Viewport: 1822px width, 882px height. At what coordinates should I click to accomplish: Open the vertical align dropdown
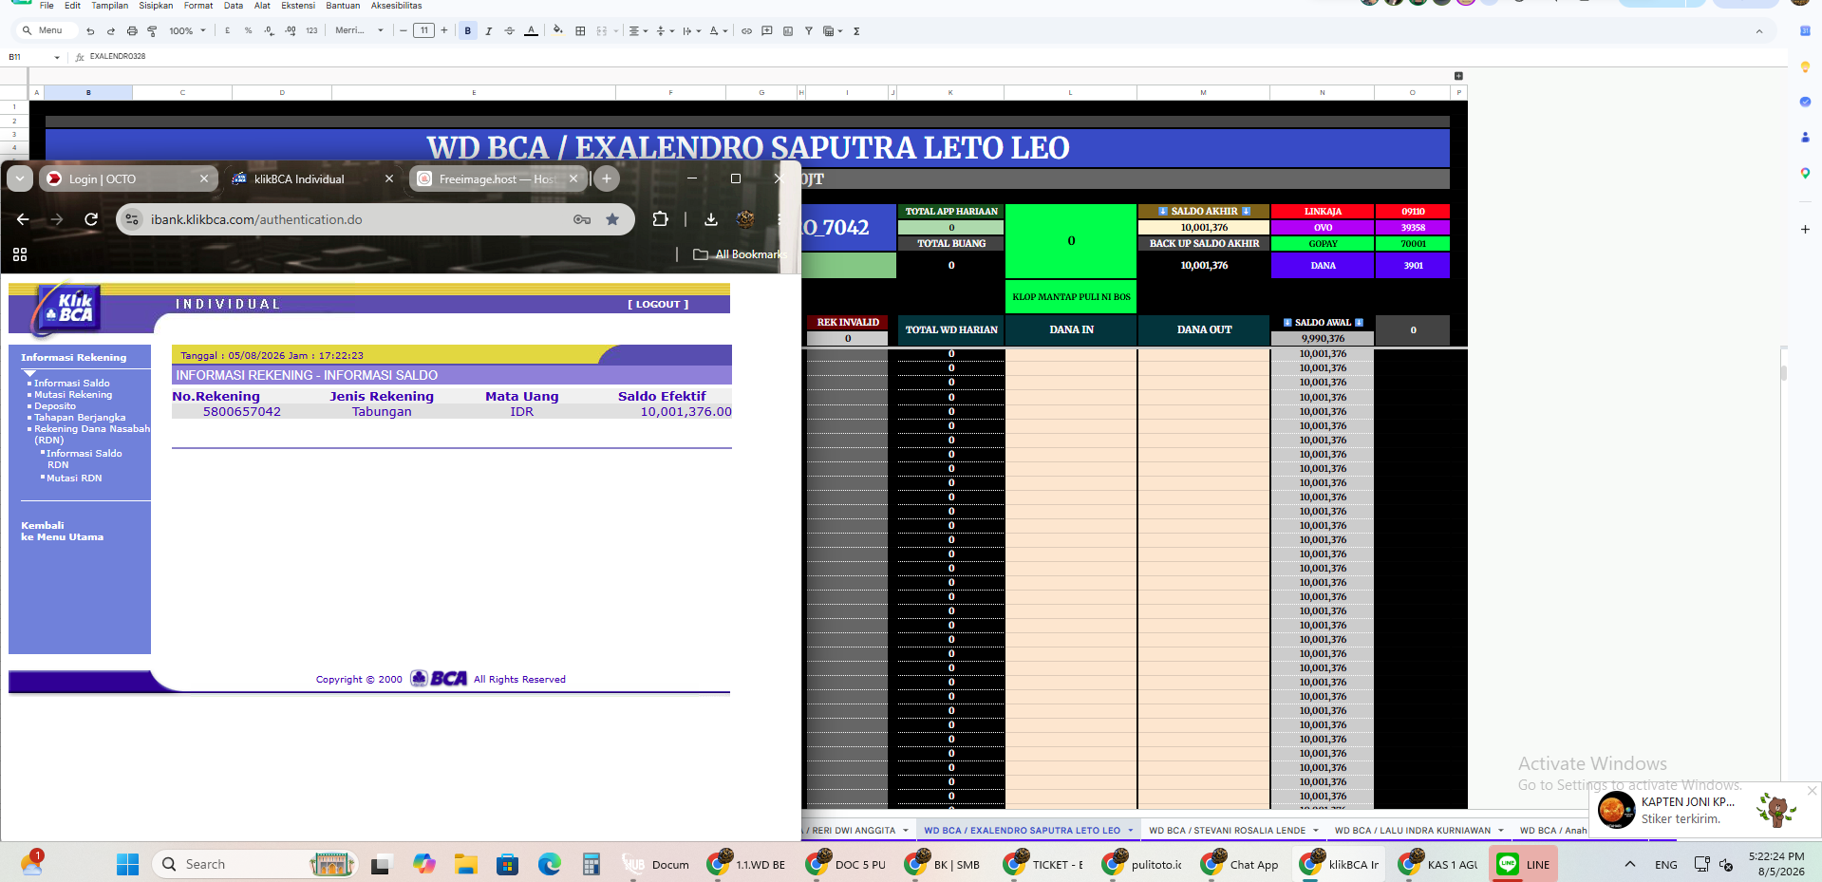(x=665, y=31)
